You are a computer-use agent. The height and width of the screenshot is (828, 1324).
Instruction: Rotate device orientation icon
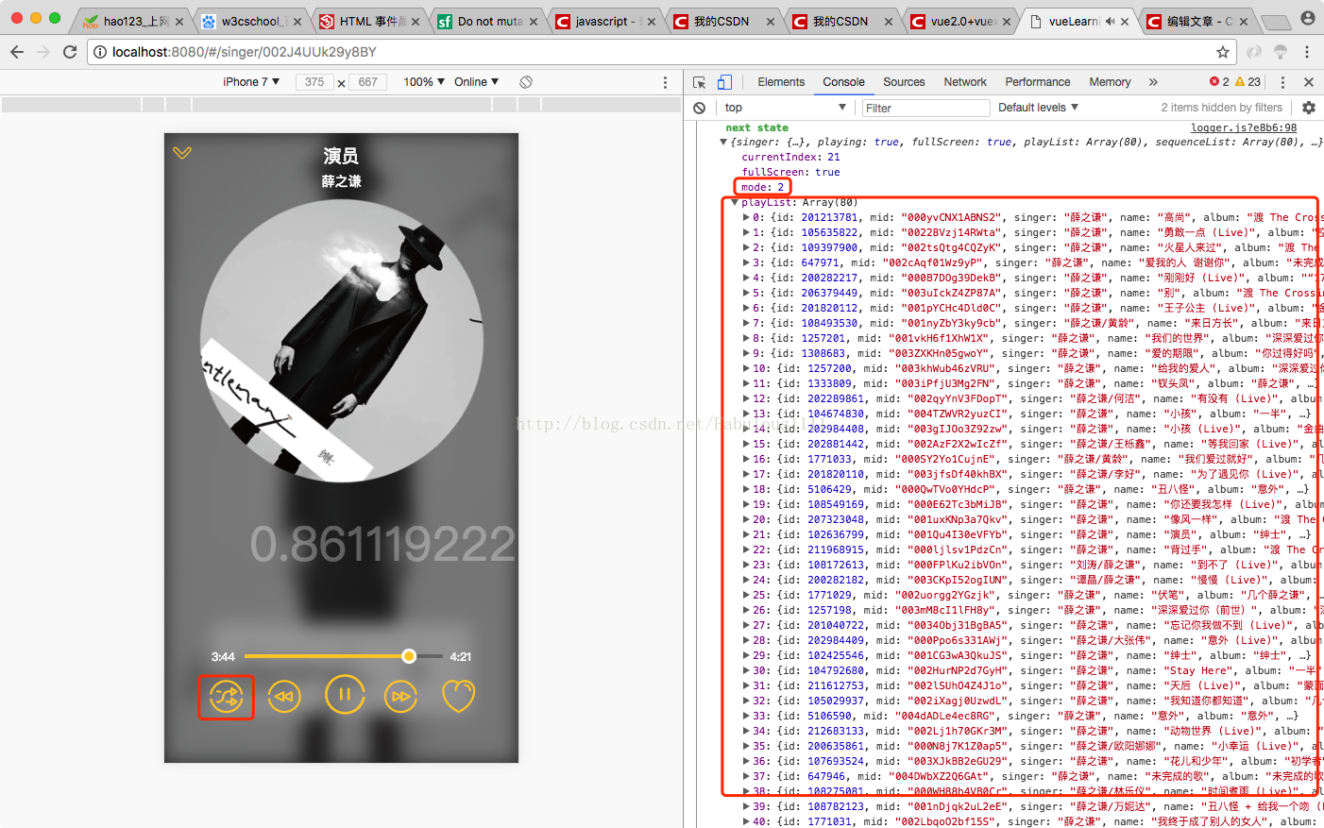pyautogui.click(x=526, y=82)
